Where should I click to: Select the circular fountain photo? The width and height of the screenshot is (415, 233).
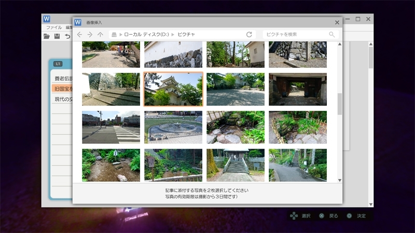point(173,127)
